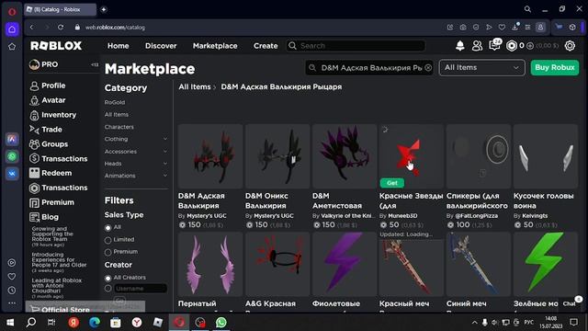Click the Roblox logo

(x=56, y=46)
